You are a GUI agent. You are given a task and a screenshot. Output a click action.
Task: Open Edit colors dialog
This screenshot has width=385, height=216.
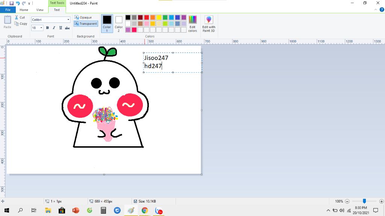click(192, 23)
